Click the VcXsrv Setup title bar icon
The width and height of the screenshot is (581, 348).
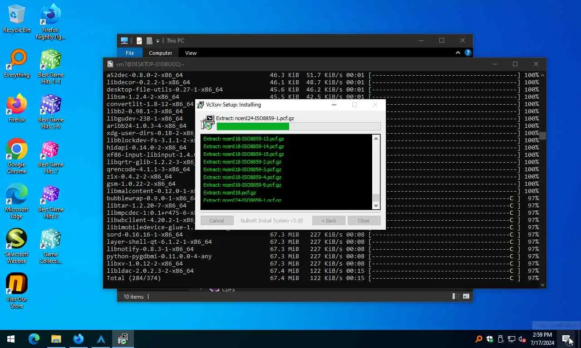click(x=201, y=105)
